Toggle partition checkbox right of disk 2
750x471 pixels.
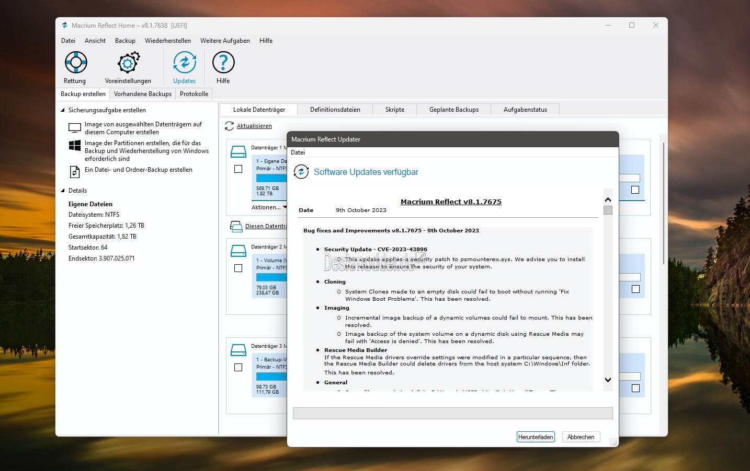click(635, 289)
